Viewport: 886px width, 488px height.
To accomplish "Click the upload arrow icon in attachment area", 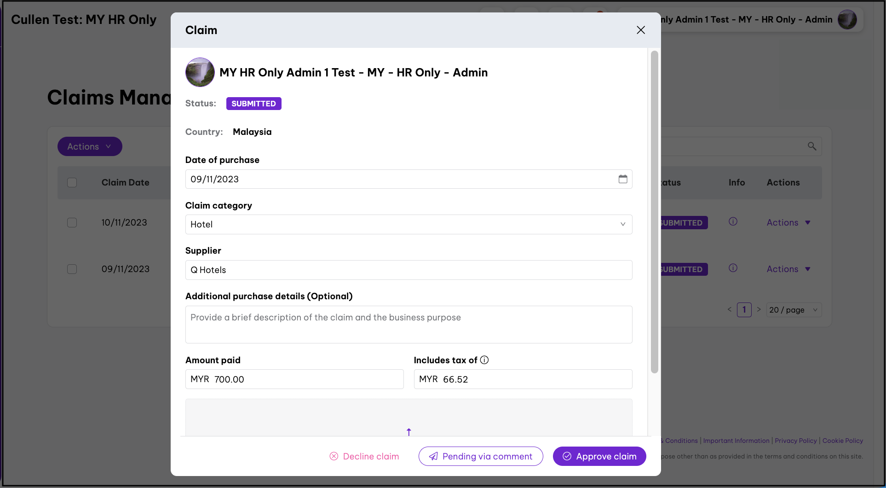I will point(408,432).
